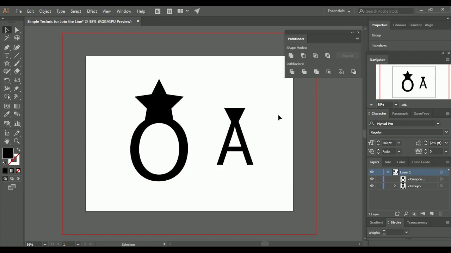This screenshot has width=451, height=253.
Task: Click the Unite shape mode icon
Action: pyautogui.click(x=291, y=56)
